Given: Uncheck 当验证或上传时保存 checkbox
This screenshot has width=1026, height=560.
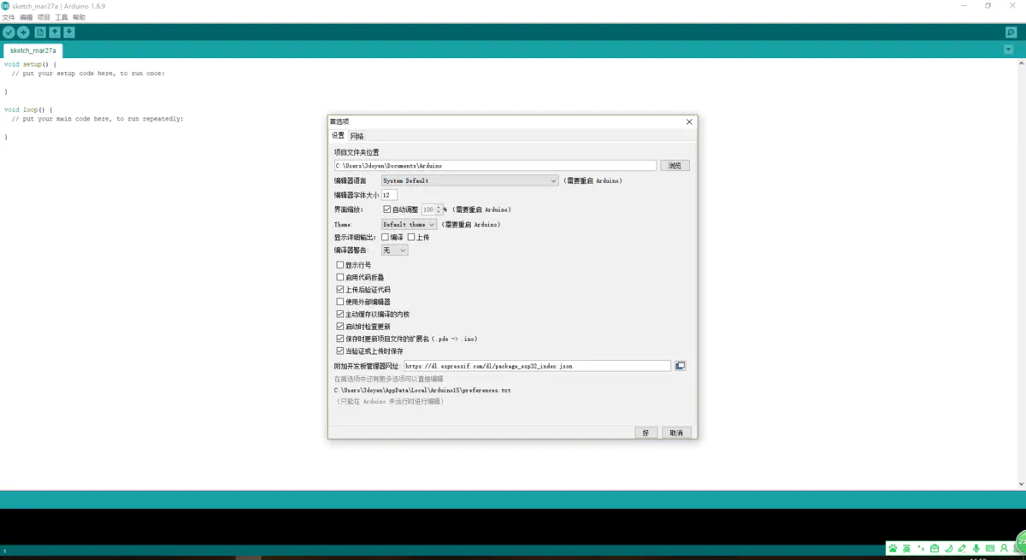Looking at the screenshot, I should click(340, 351).
